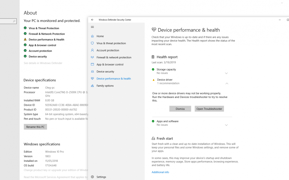Click Device performance & Health text in About
The image size is (289, 180).
(47, 39)
